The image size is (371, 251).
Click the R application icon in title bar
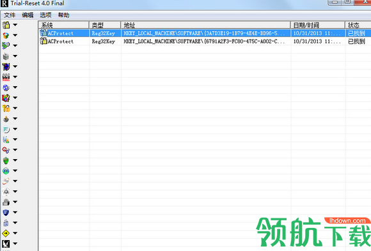pyautogui.click(x=4, y=4)
